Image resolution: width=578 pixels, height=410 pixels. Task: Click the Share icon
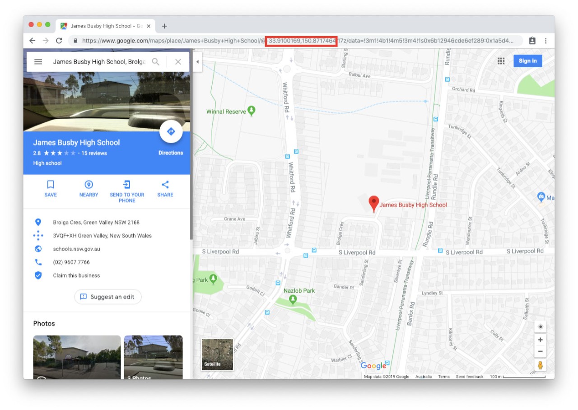165,184
